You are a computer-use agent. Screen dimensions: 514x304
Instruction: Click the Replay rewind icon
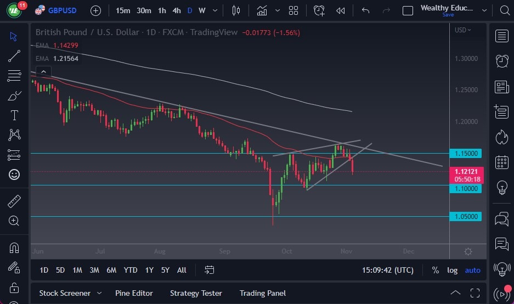341,10
